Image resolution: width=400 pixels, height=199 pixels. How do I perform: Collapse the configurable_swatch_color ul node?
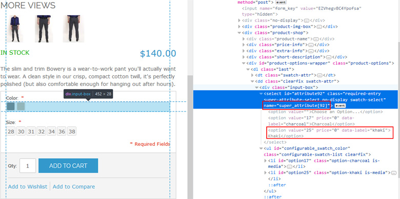click(261, 149)
